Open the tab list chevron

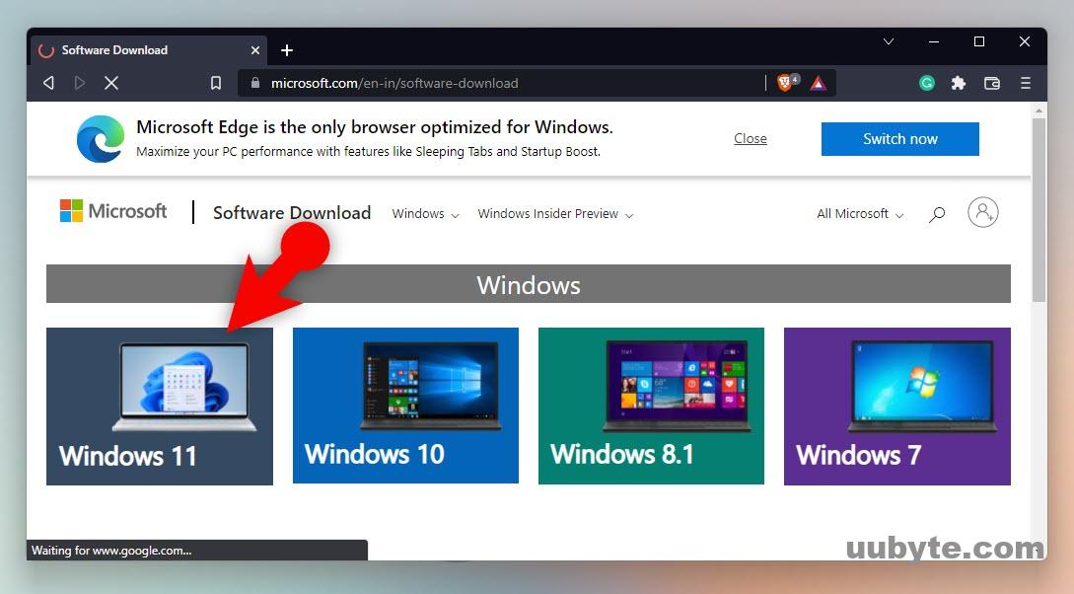(x=889, y=41)
